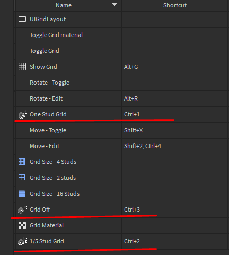Click the UIGridLayout icon
Viewport: 229px width, 255px height.
pos(22,19)
